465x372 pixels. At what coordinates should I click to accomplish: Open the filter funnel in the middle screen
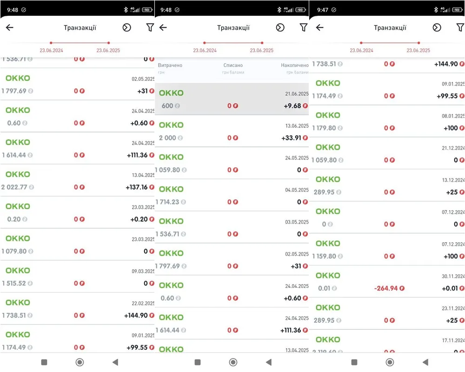pyautogui.click(x=303, y=27)
